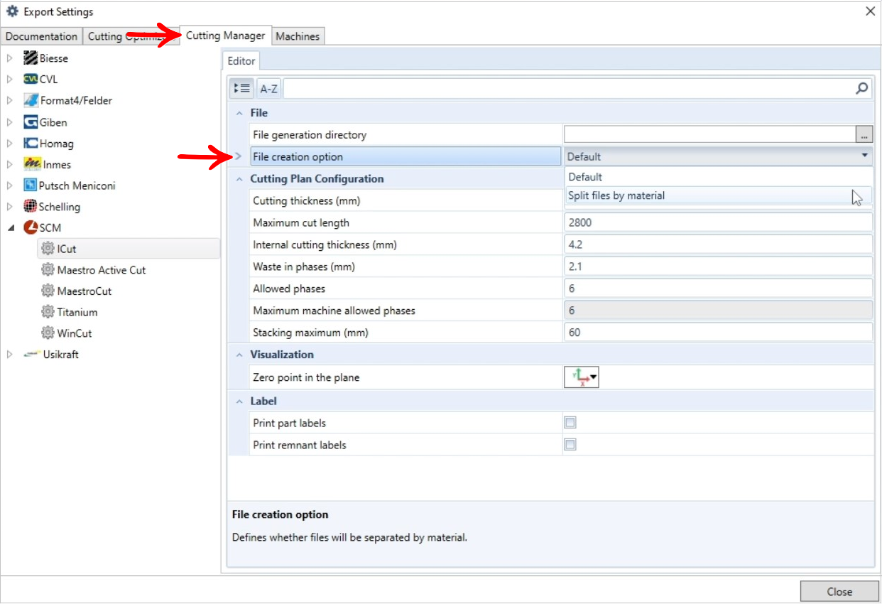Sort properties alphabetically with A-Z
This screenshot has height=604, width=882.
pos(269,89)
